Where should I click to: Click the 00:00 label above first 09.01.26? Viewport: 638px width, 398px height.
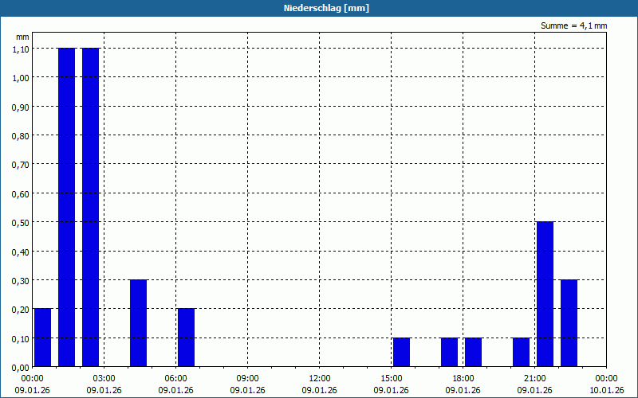pos(32,379)
